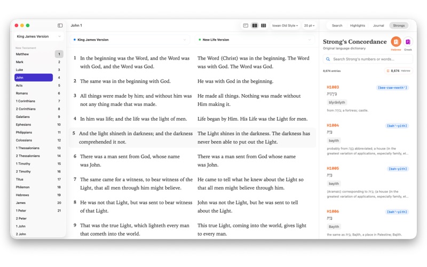Select Luke in the book list

(x=34, y=70)
